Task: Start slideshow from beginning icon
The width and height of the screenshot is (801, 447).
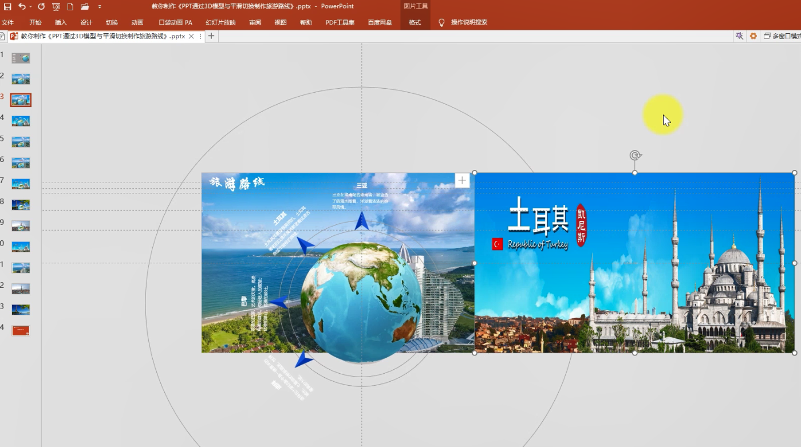Action: (x=56, y=6)
